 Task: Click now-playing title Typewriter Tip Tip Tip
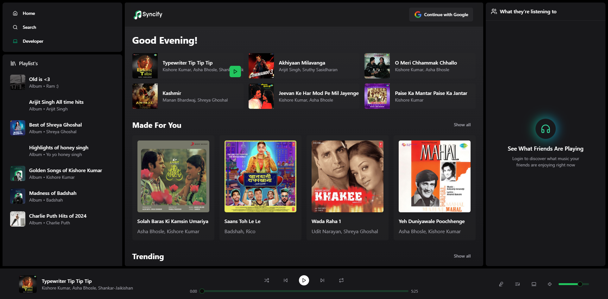pyautogui.click(x=67, y=281)
